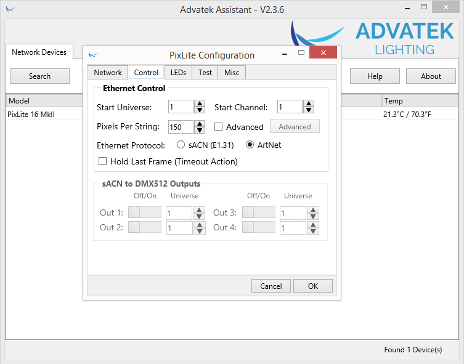Click the About button
This screenshot has width=464, height=364.
pyautogui.click(x=431, y=76)
